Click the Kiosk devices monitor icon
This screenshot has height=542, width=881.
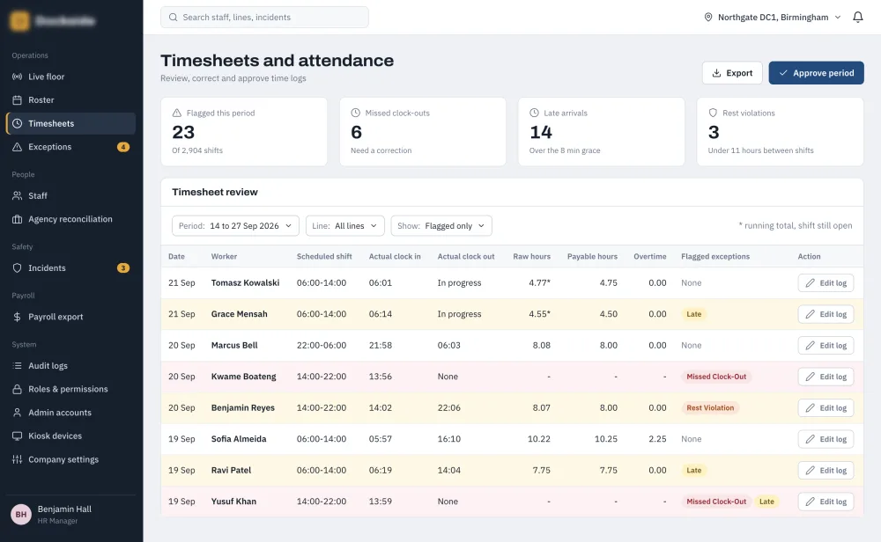[x=18, y=436]
